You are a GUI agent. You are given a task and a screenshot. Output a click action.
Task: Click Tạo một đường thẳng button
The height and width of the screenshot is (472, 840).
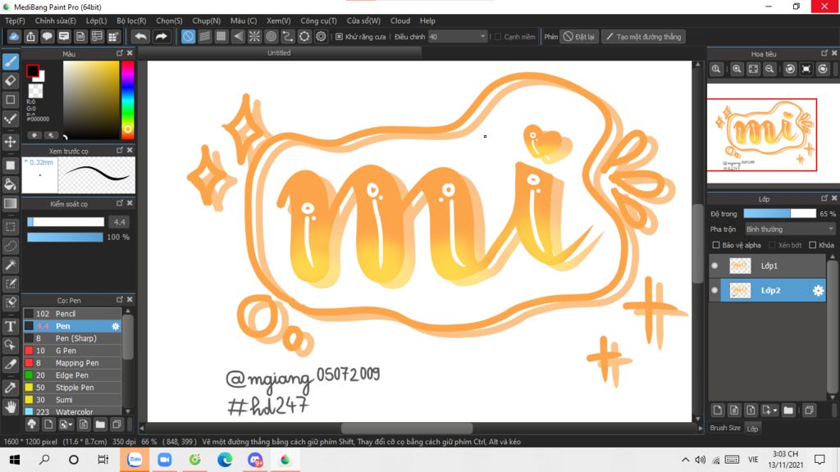(x=643, y=36)
